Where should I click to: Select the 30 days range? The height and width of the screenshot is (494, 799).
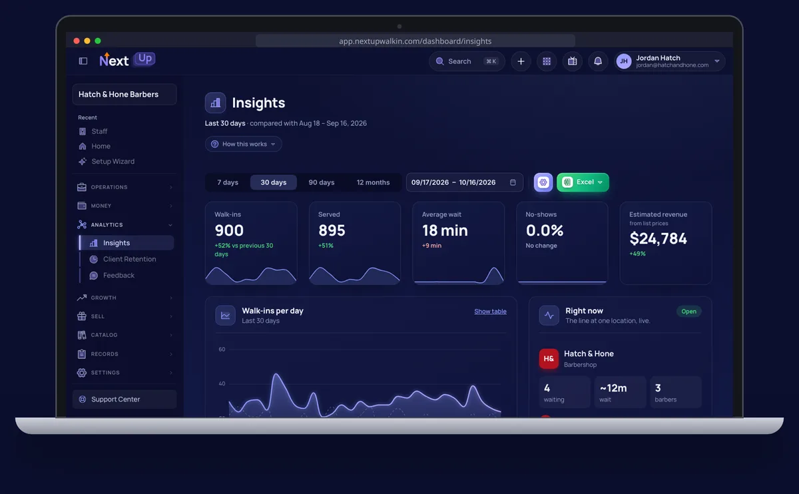click(274, 182)
